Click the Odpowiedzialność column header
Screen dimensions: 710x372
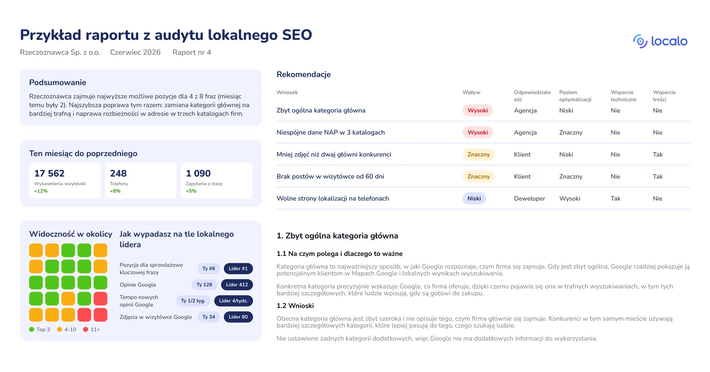[x=532, y=96]
